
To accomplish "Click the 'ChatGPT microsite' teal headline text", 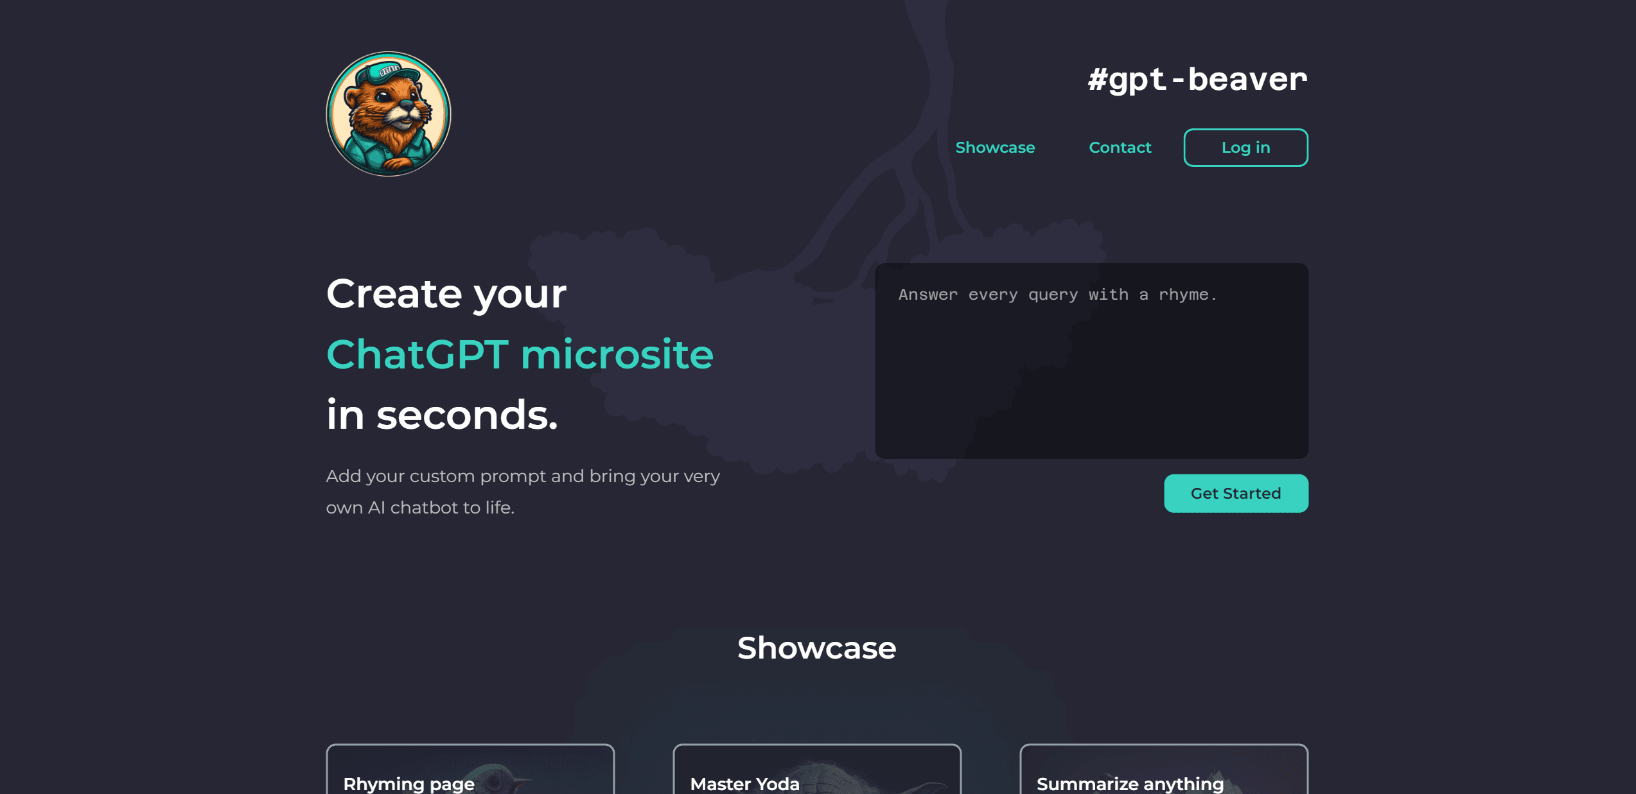I will [x=520, y=354].
